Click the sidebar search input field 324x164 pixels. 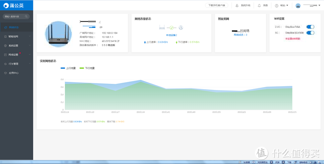tap(14, 17)
